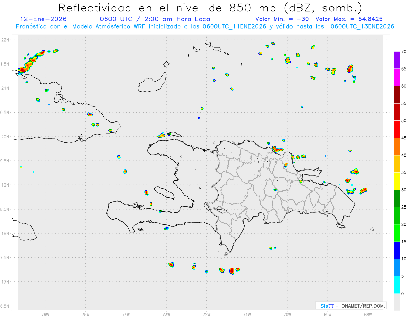
Task: Click the '17N' latitude label
Action: point(6,282)
